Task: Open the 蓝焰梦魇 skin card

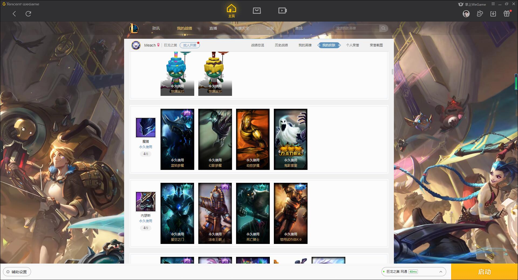Action: point(177,139)
